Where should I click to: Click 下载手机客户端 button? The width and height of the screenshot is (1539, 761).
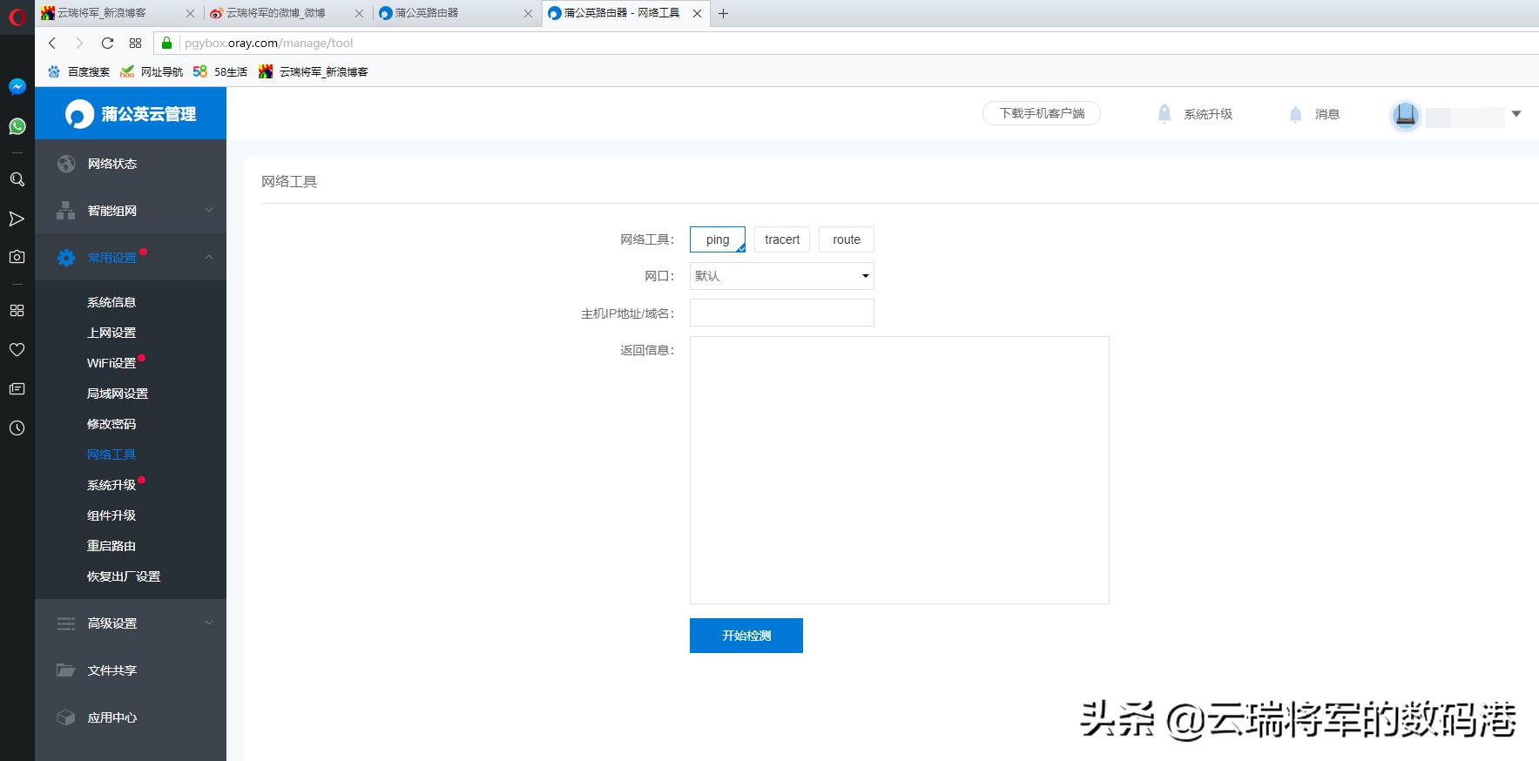(x=1042, y=113)
